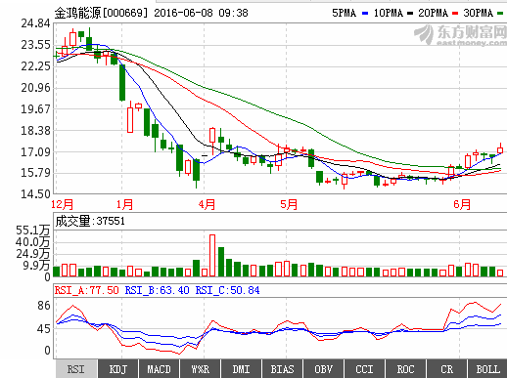Screen dimensions: 507x378
Task: Click the eastmoney watermark logo
Action: pos(460,35)
